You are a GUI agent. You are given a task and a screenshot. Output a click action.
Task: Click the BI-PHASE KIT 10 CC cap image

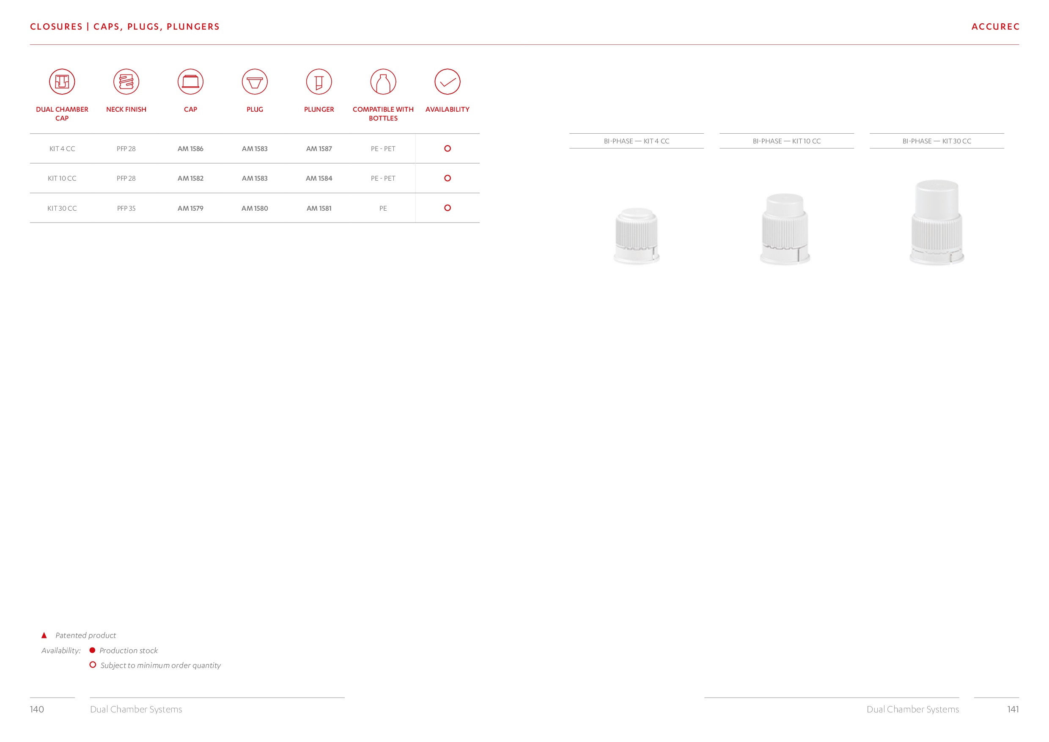point(785,229)
